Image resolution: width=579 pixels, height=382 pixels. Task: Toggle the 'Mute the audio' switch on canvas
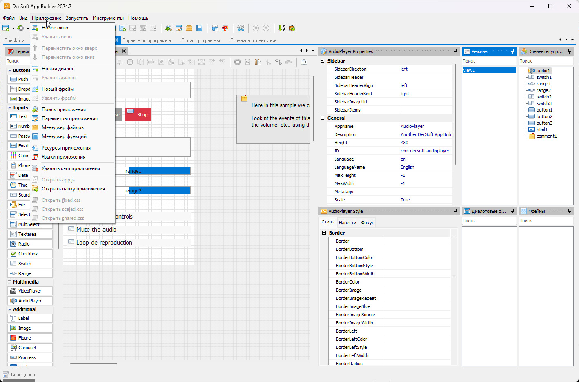click(71, 229)
